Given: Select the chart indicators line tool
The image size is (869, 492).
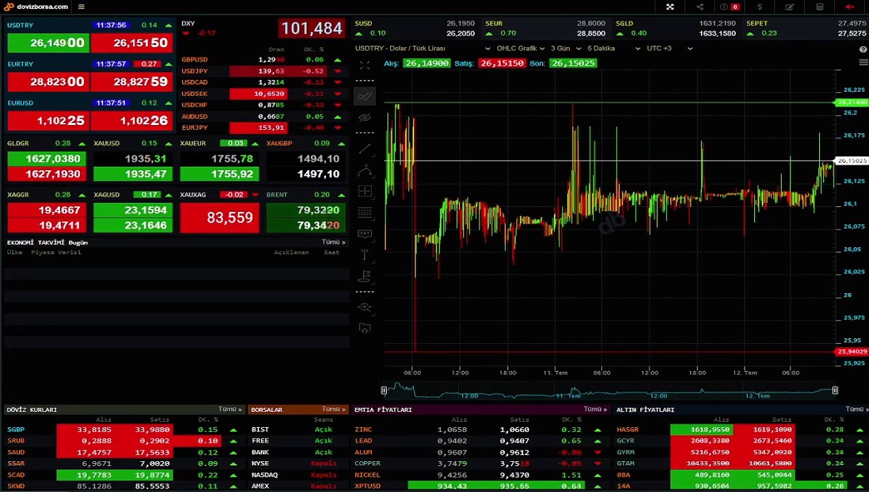Looking at the screenshot, I should point(365,96).
